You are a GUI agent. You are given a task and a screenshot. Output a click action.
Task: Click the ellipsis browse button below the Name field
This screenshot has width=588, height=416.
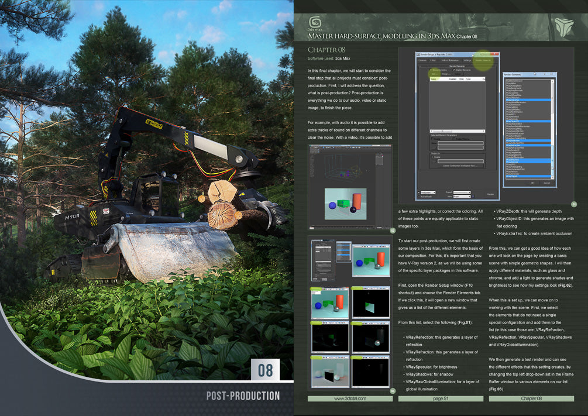434,147
